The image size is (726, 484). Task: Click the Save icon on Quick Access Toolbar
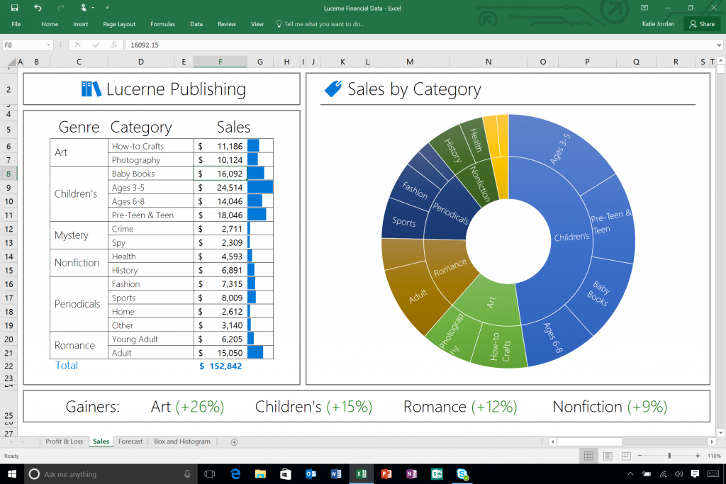(x=14, y=7)
